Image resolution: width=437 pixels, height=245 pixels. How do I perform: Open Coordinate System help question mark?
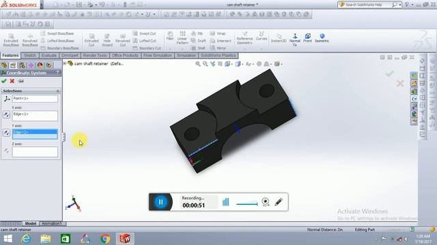pyautogui.click(x=57, y=73)
